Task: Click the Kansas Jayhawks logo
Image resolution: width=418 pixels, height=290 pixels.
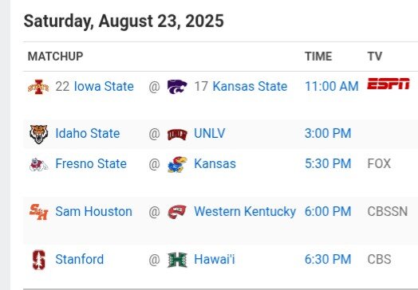Action: pyautogui.click(x=177, y=164)
